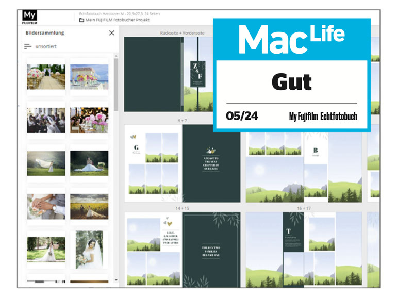This screenshot has width=397, height=298.
Task: Select the dark toast text page
Action: tap(211, 163)
